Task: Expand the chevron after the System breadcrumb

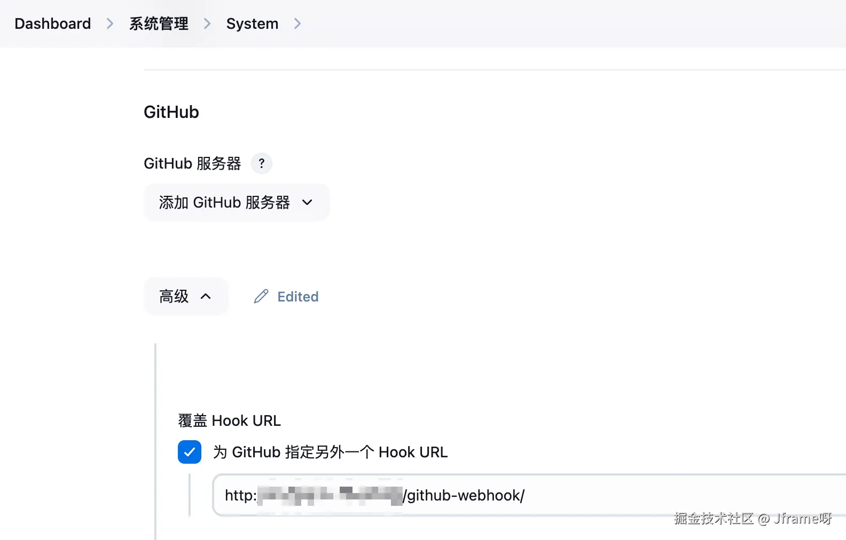Action: coord(297,23)
